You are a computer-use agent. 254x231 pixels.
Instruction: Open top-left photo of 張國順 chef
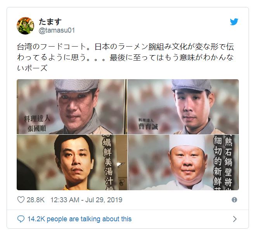(x=71, y=107)
